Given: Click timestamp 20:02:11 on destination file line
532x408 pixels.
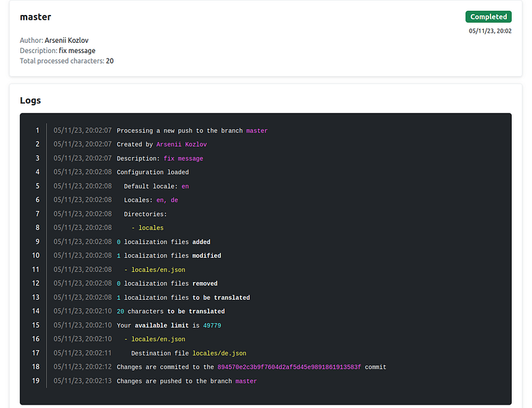Looking at the screenshot, I should [82, 353].
